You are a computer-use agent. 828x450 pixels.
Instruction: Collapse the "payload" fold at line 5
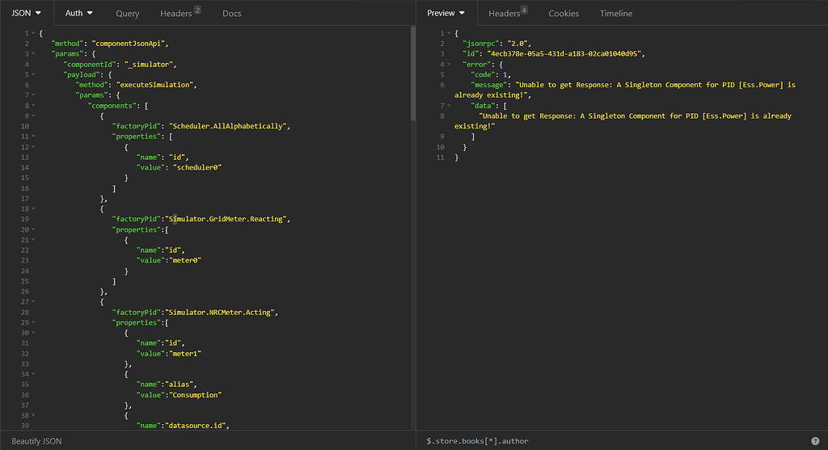(33, 74)
